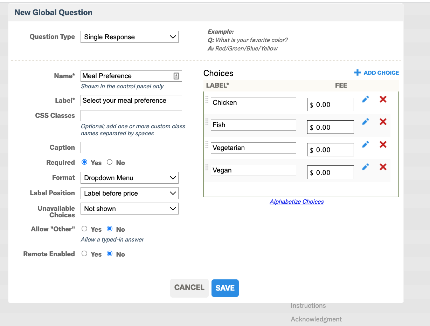Delete the Chicken choice with red X

(383, 99)
